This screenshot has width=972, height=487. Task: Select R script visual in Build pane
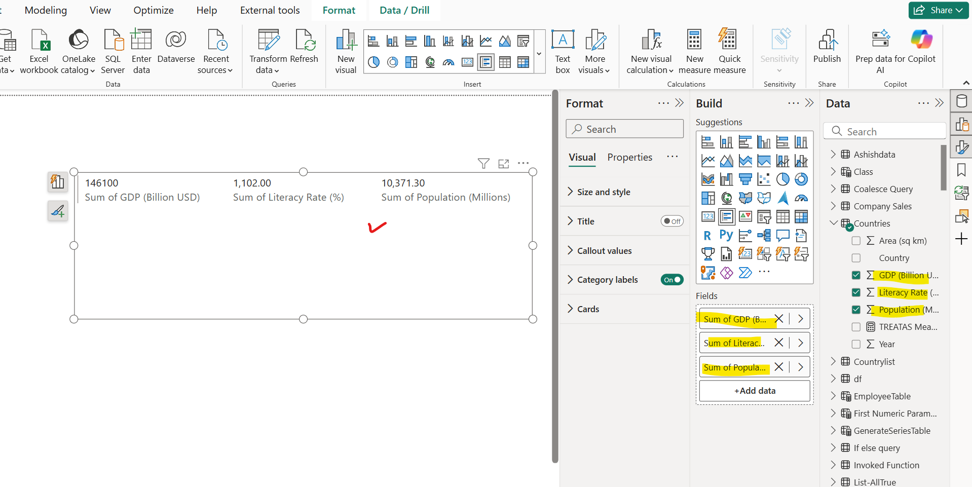707,236
